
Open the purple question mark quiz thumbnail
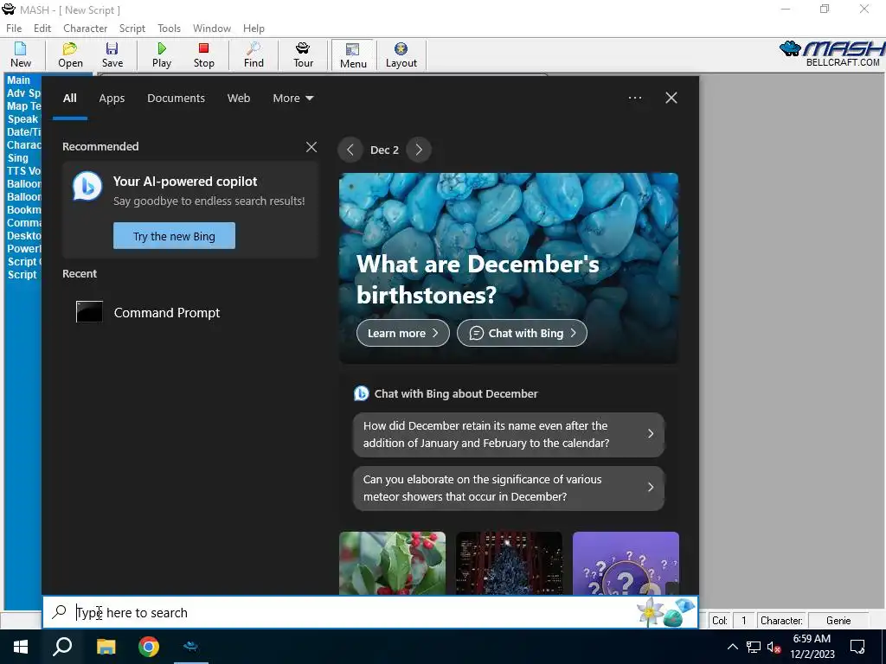tap(626, 563)
